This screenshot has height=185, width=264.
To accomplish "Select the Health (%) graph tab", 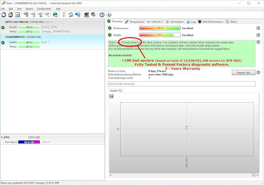I will [x=116, y=91].
